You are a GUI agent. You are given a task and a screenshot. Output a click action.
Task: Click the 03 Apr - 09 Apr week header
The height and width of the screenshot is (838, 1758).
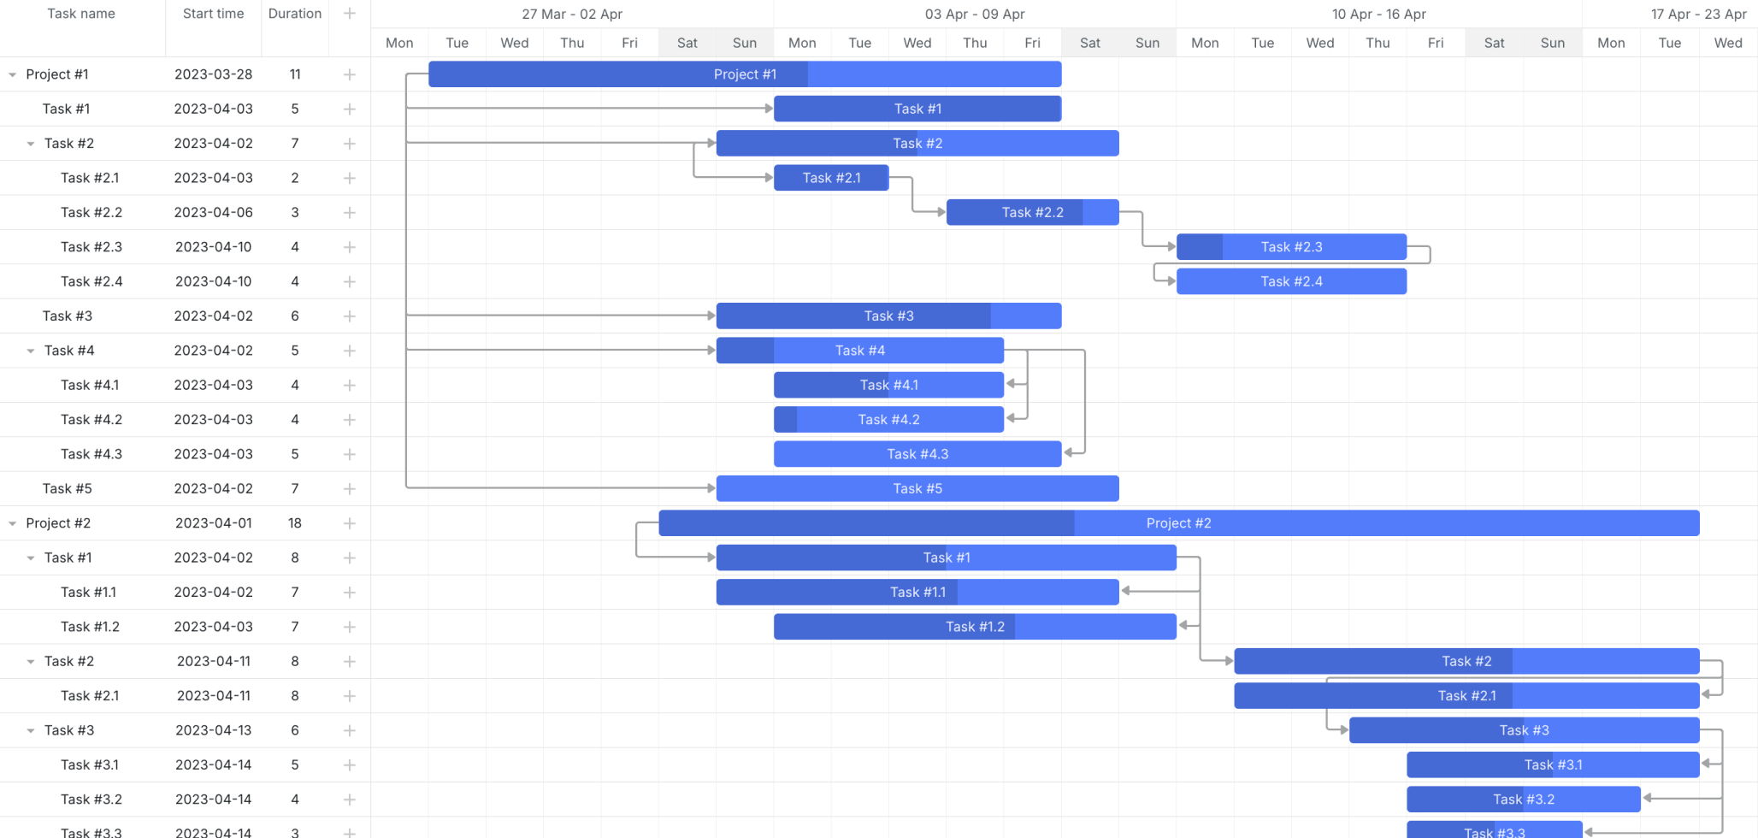tap(974, 14)
